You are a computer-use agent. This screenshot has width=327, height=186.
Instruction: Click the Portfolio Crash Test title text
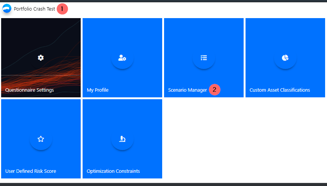click(x=34, y=9)
